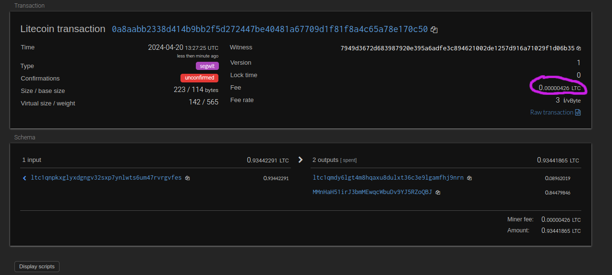Open the transaction hash 0a8aabb2338d... link
The height and width of the screenshot is (275, 612).
[270, 29]
